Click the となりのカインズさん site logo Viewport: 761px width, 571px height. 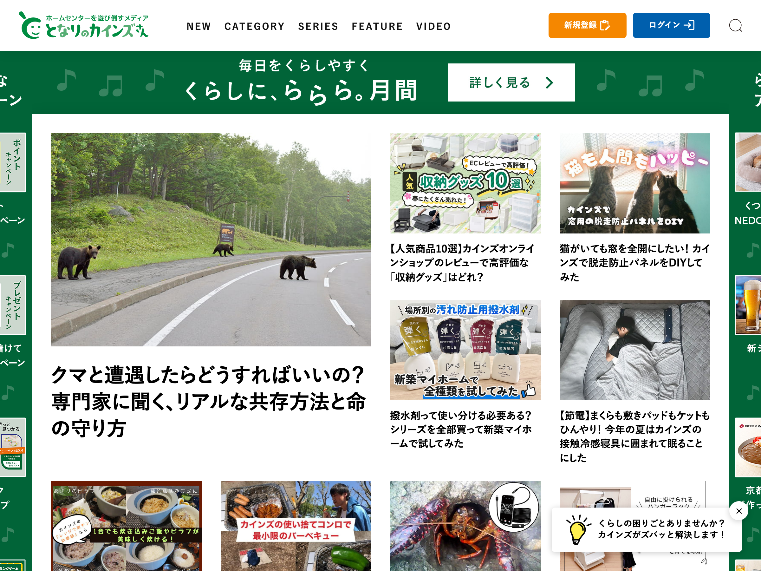click(84, 25)
